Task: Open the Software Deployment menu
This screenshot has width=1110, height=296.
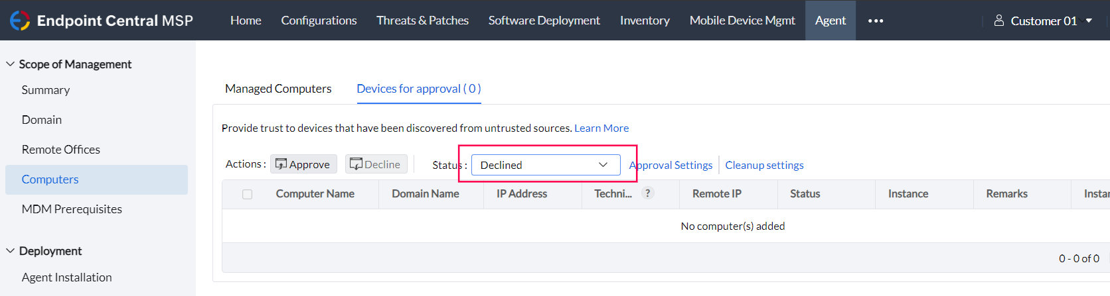Action: (x=544, y=21)
